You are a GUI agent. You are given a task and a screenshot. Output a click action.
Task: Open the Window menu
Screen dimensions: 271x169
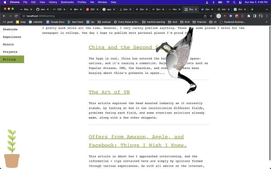pyautogui.click(x=103, y=2)
